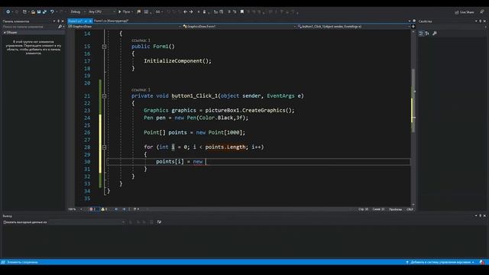The image size is (489, 275).
Task: Click line number 26 in the gutter
Action: [x=87, y=132]
